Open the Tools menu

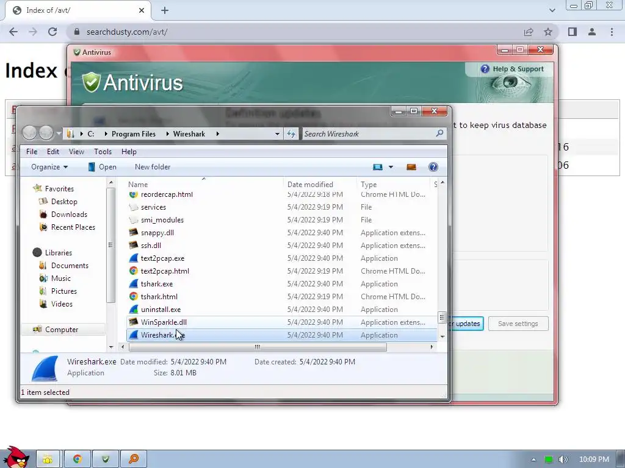[103, 152]
